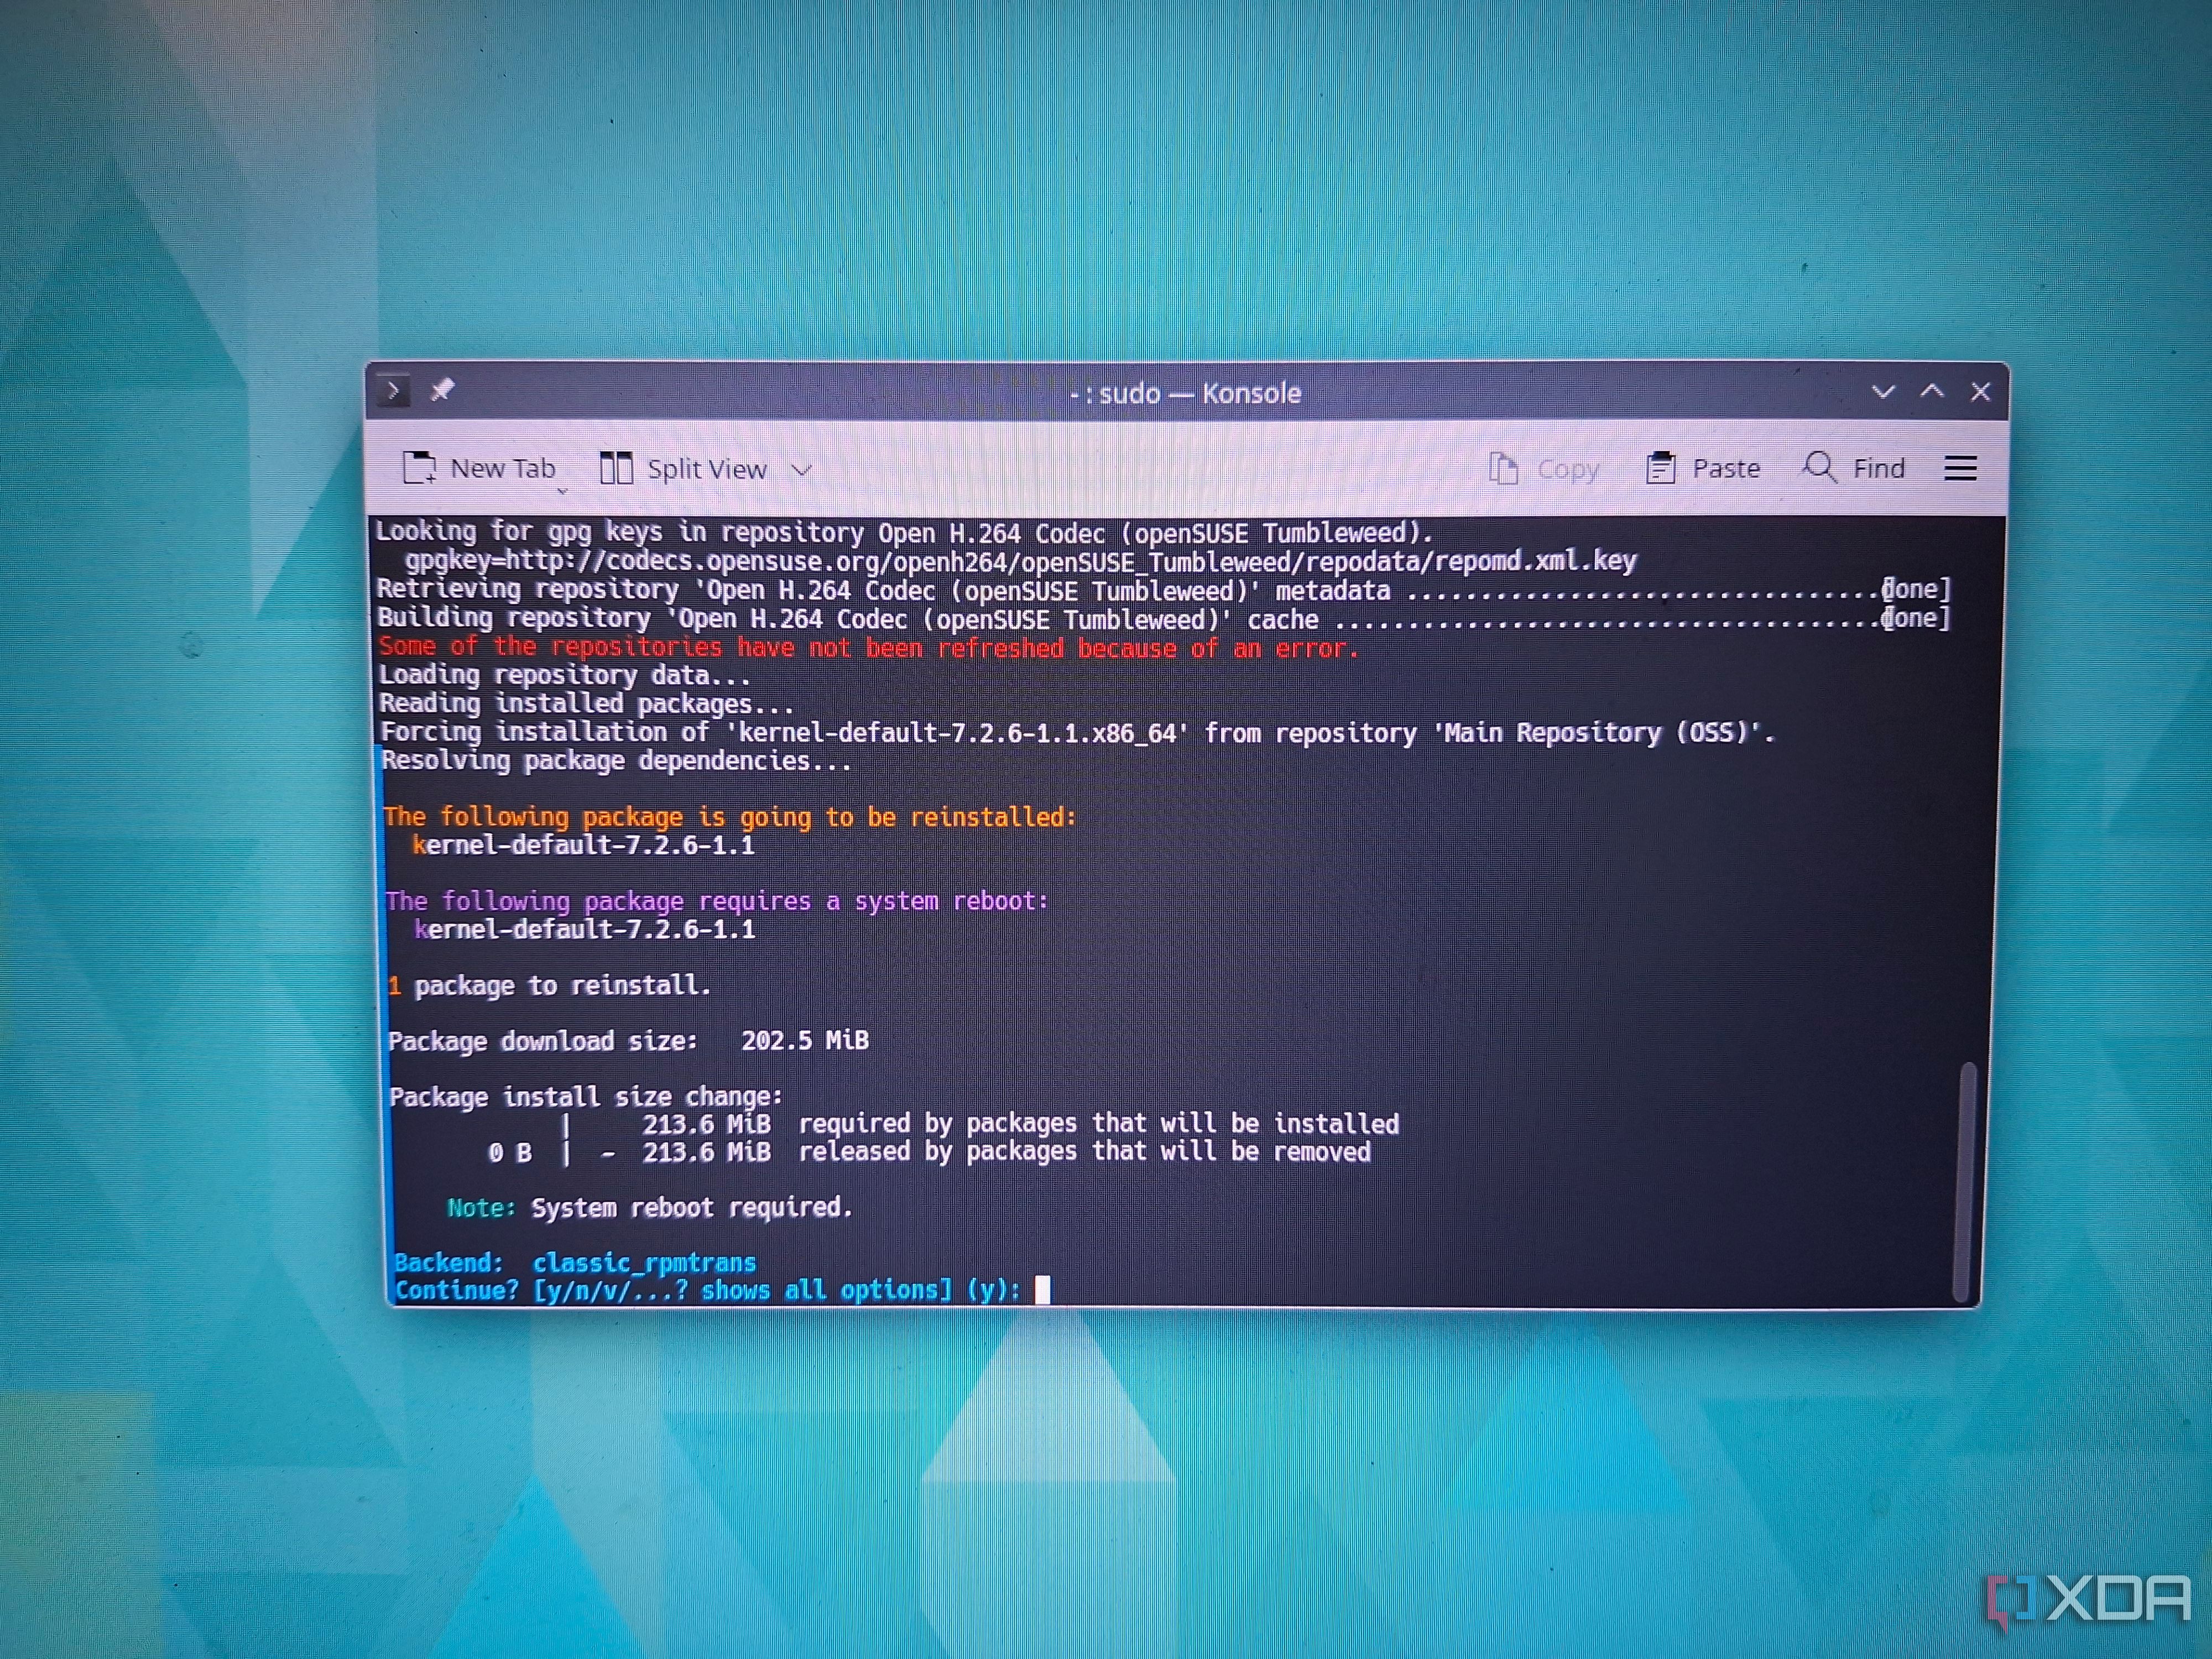
Task: Toggle the pin window icon
Action: click(x=442, y=390)
